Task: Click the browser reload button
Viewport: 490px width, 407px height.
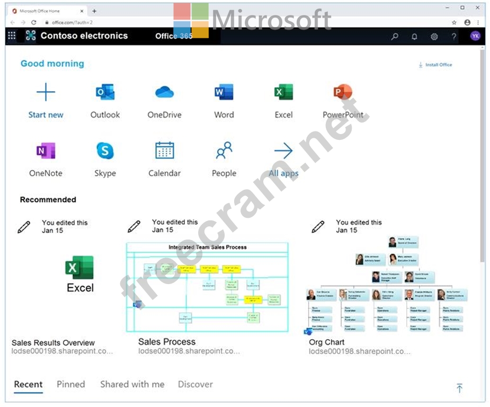Action: pos(34,22)
